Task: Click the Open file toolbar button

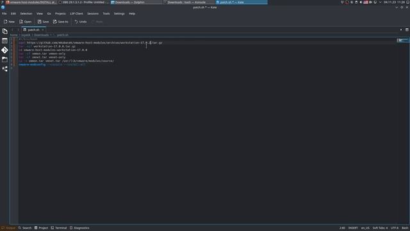Action: coord(26,22)
